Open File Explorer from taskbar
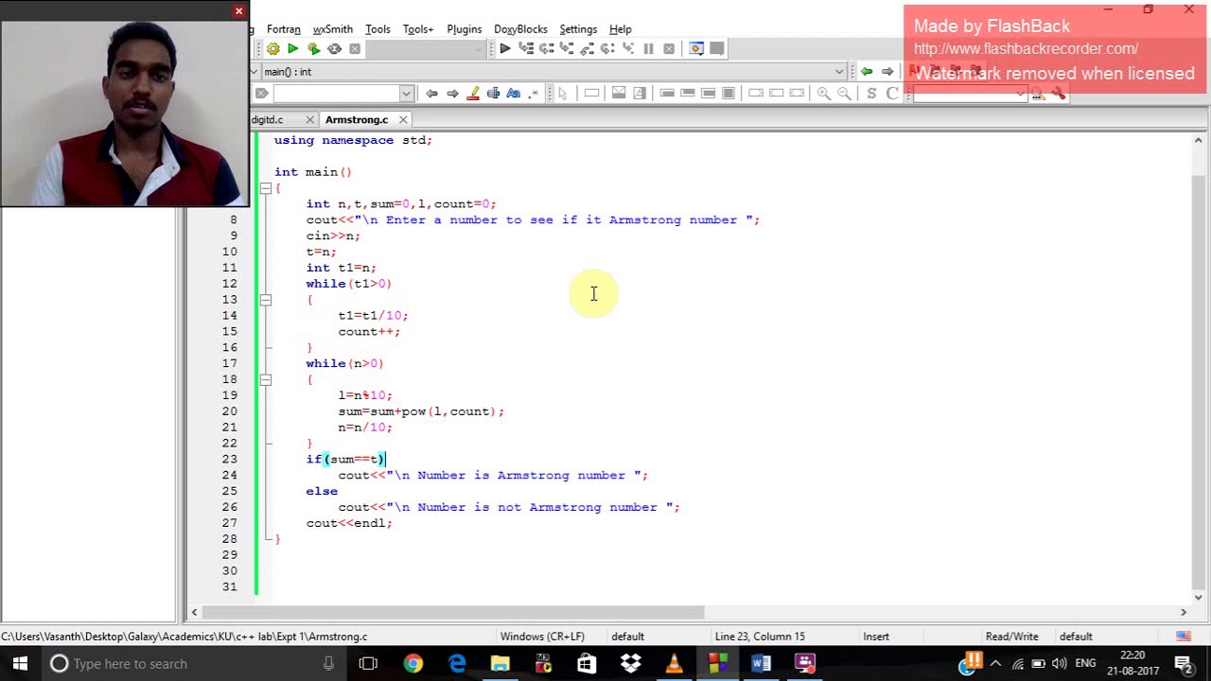The height and width of the screenshot is (681, 1211). click(x=500, y=663)
